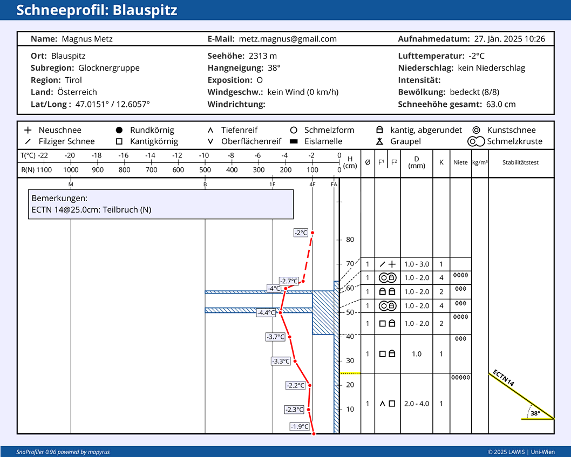Click the Neuschnee plus symbol in the legend

[28, 130]
